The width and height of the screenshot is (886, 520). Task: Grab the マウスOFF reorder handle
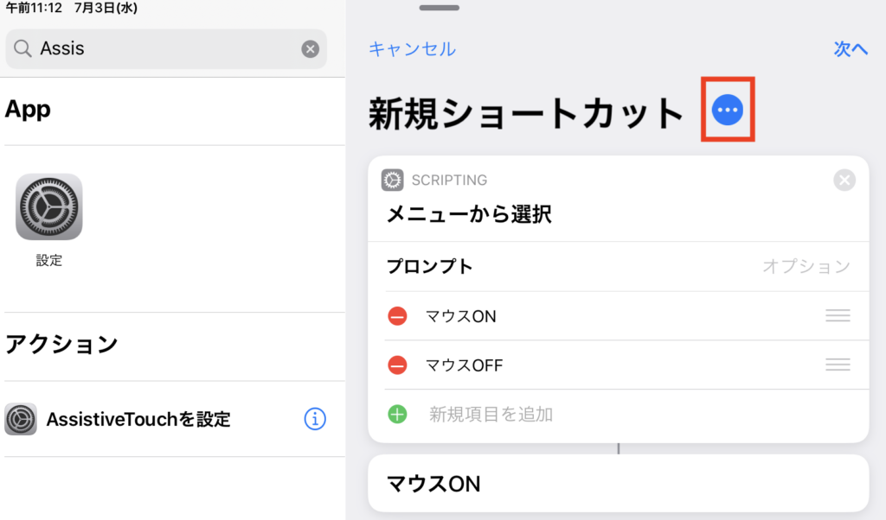point(837,365)
